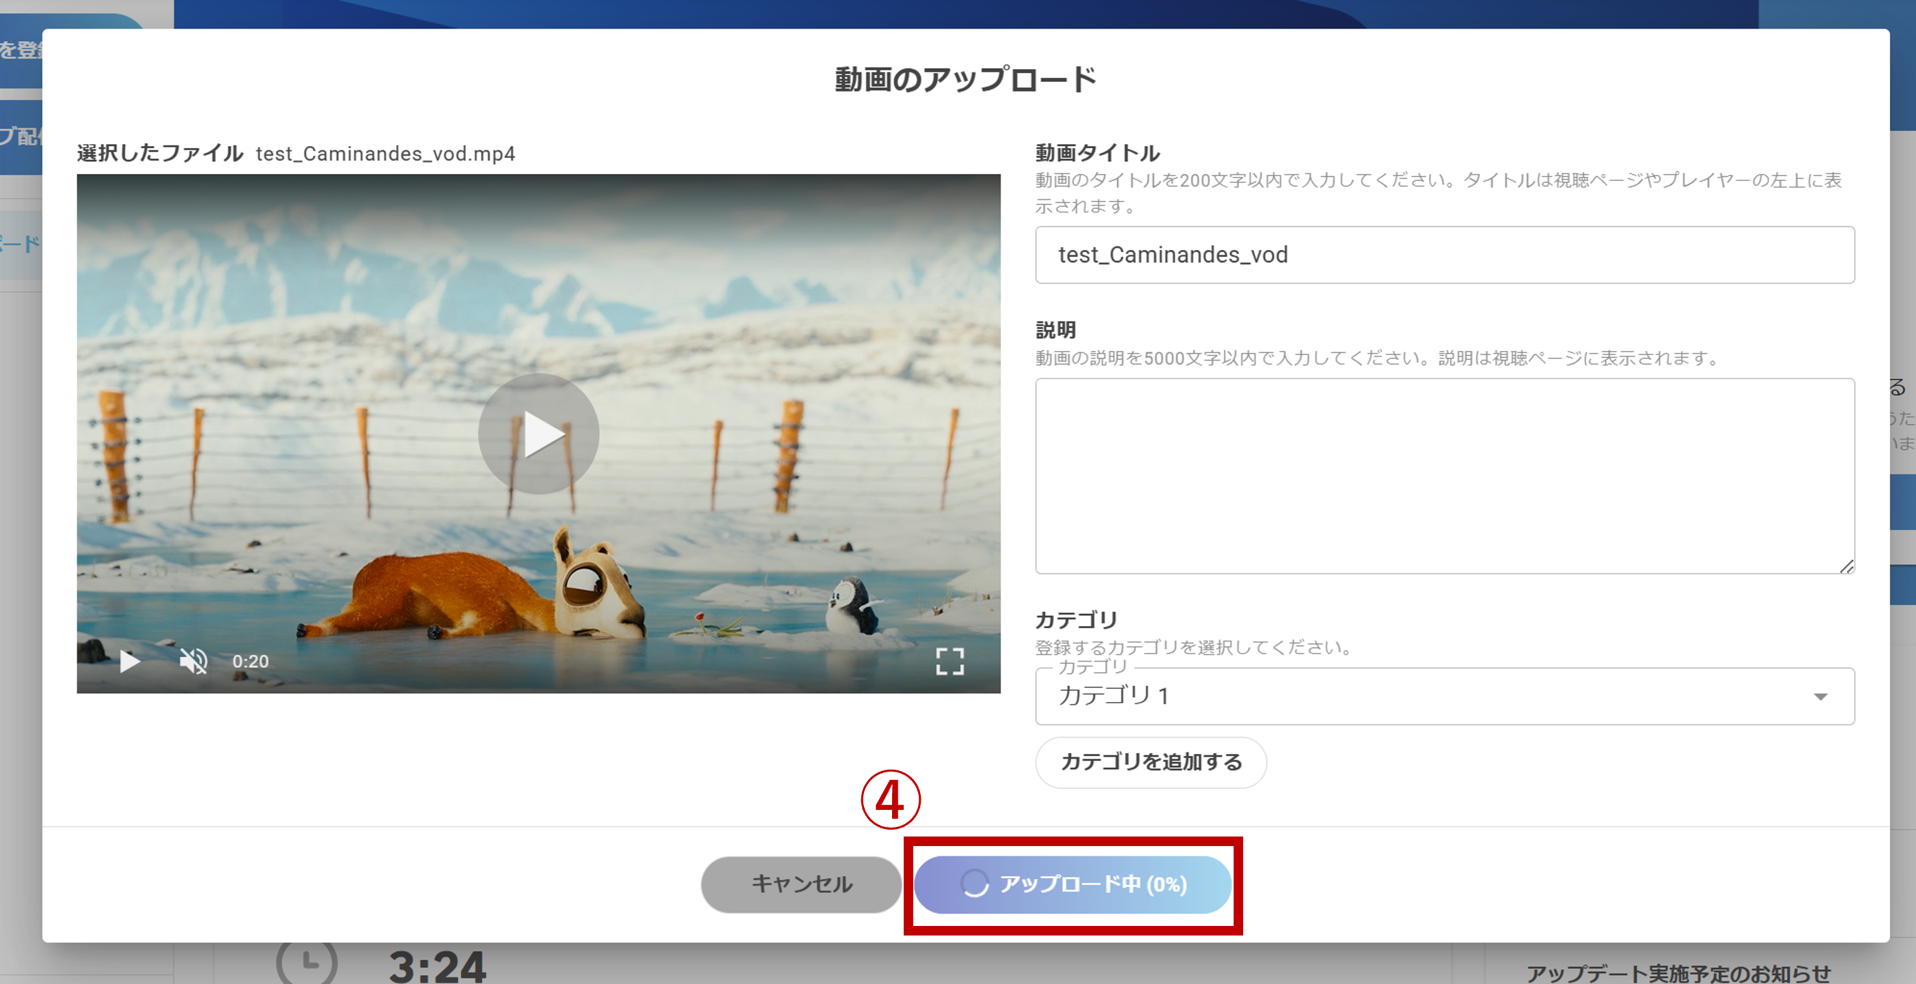This screenshot has width=1916, height=984.
Task: Click アップデート実施予定のお知らせ text in background
Action: (x=1679, y=973)
